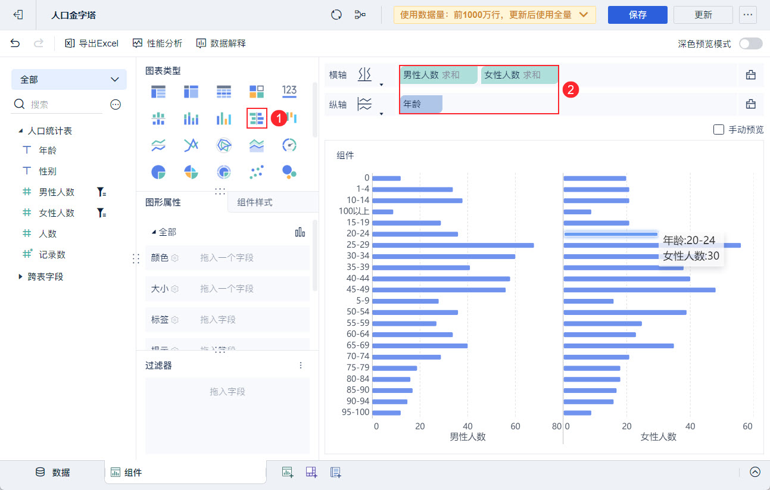770x490 pixels.
Task: Choose the grouped table chart type
Action: point(158,92)
